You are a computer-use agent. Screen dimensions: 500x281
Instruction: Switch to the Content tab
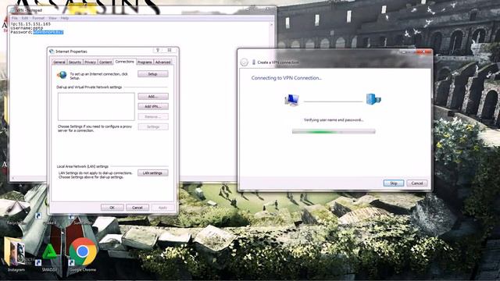point(105,62)
